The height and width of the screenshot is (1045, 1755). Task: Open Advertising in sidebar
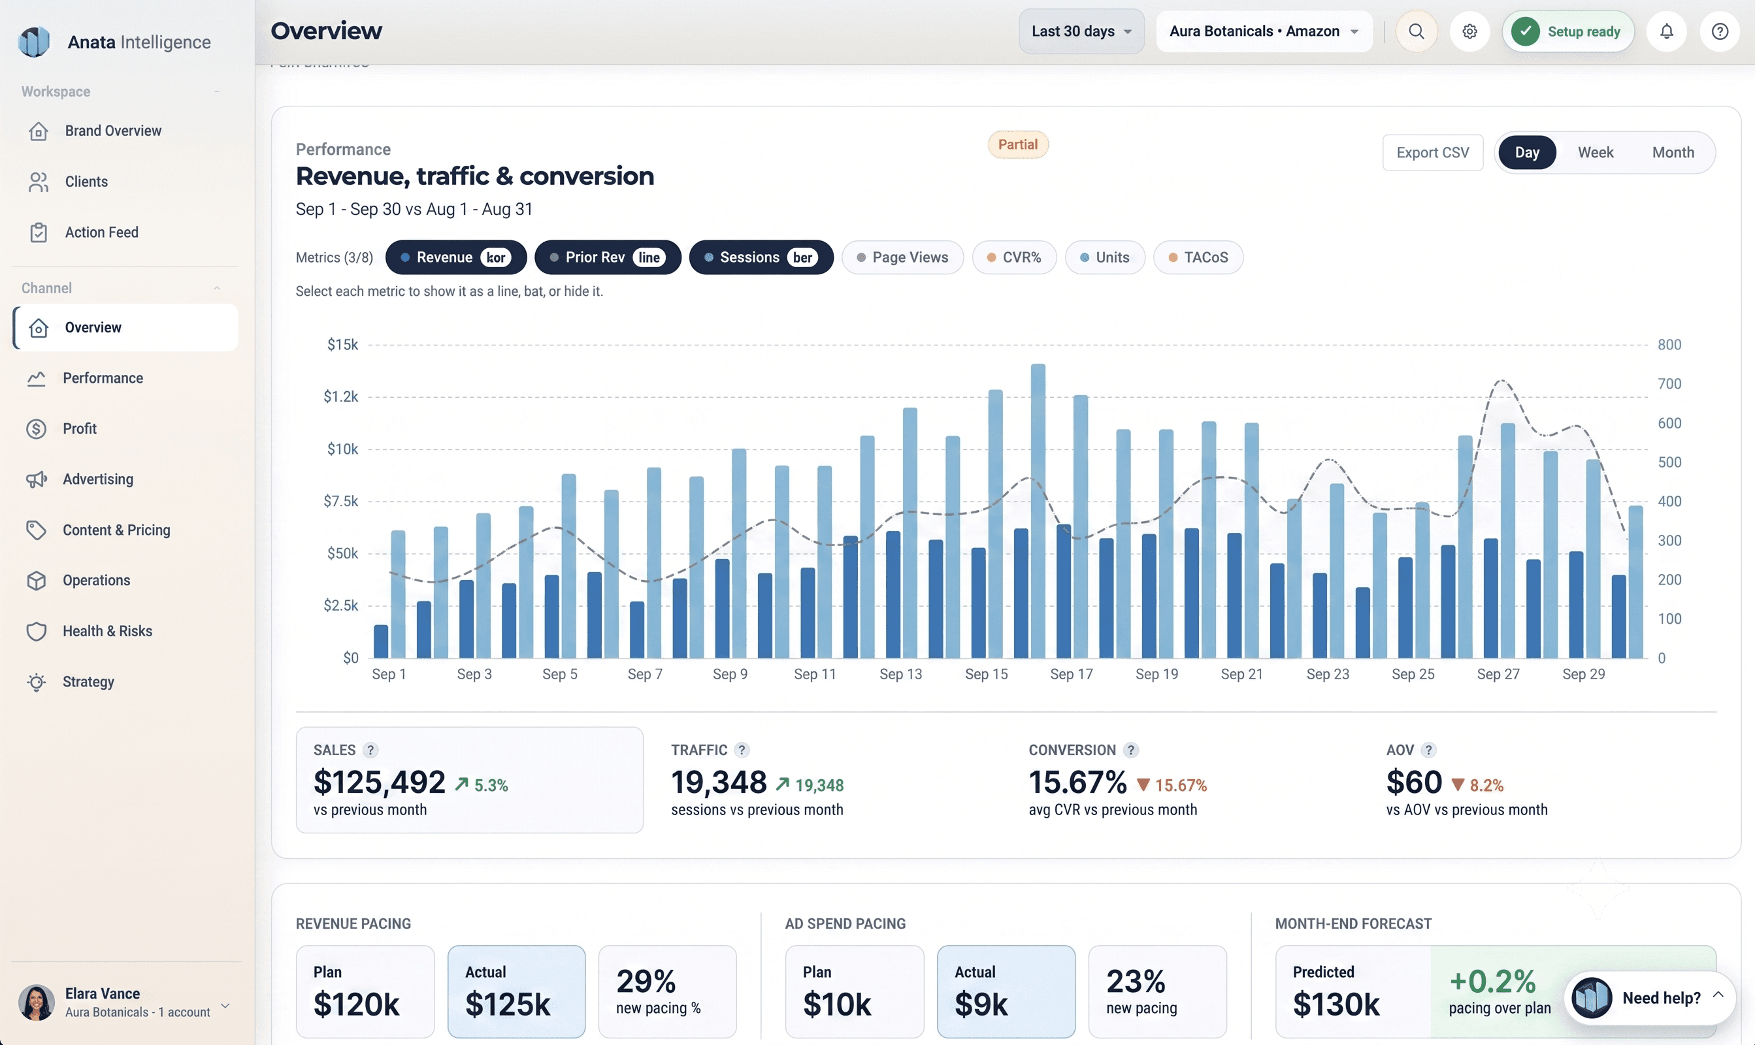tap(125, 479)
